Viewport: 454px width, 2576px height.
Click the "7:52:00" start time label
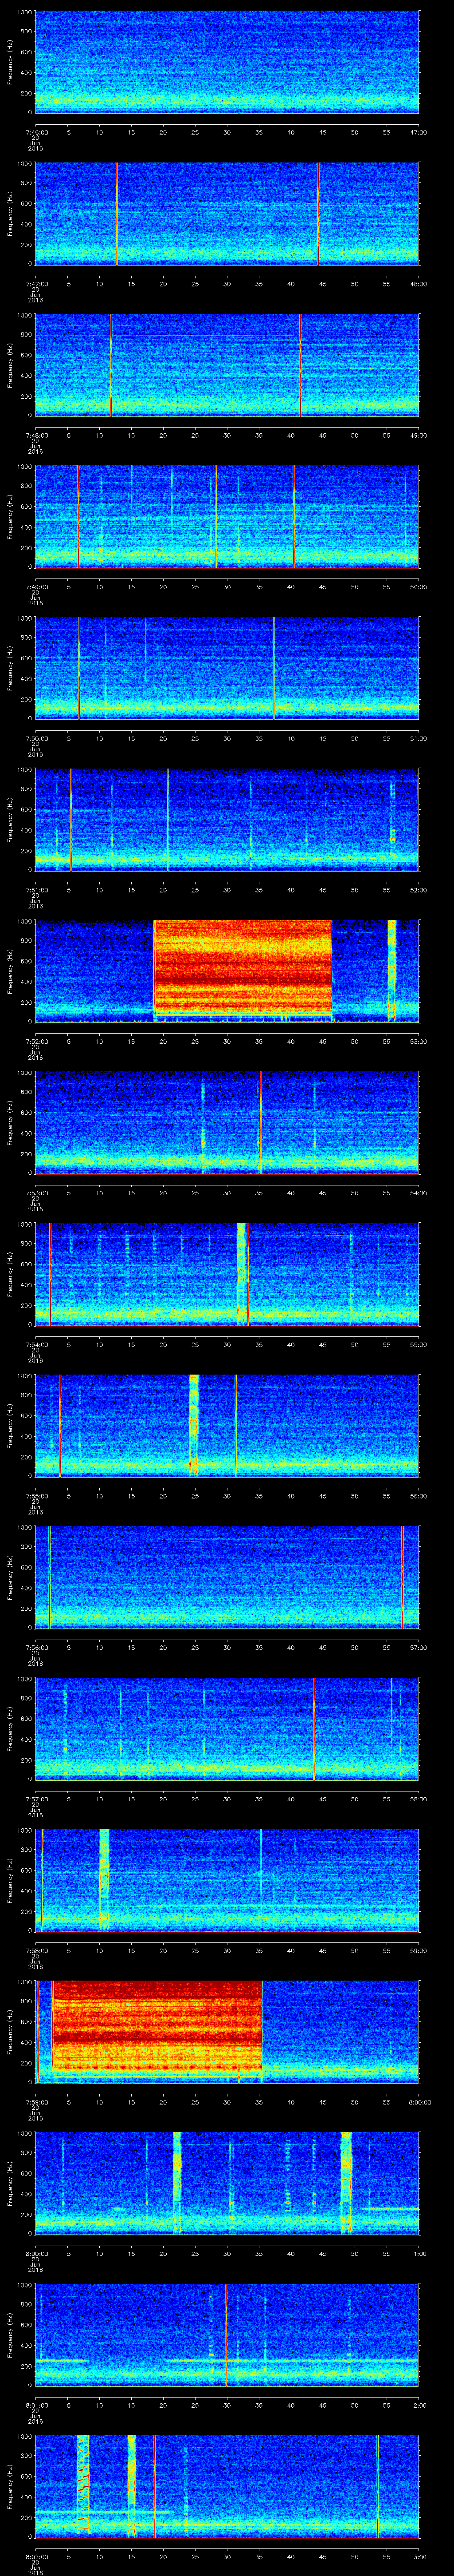(36, 1041)
